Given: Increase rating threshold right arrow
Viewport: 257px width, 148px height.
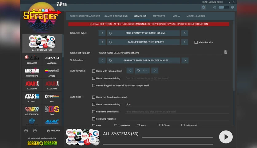Looking at the screenshot, I should (155, 71).
